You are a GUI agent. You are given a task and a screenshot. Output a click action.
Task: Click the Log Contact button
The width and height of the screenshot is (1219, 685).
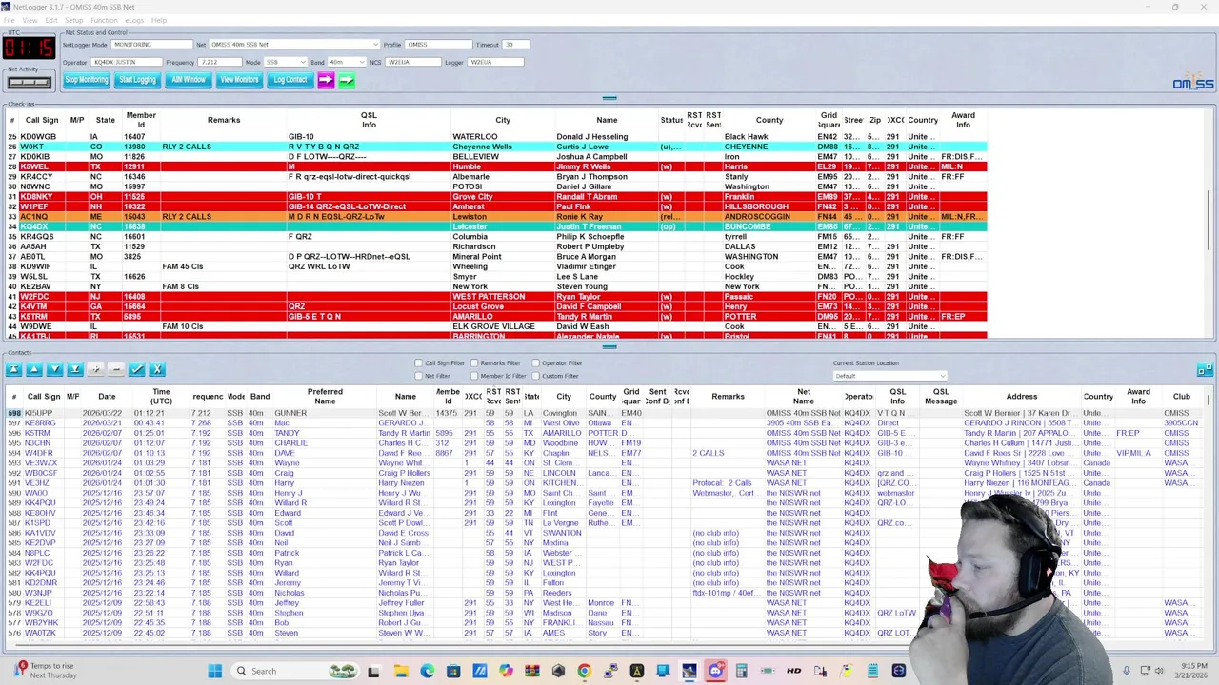click(x=290, y=80)
